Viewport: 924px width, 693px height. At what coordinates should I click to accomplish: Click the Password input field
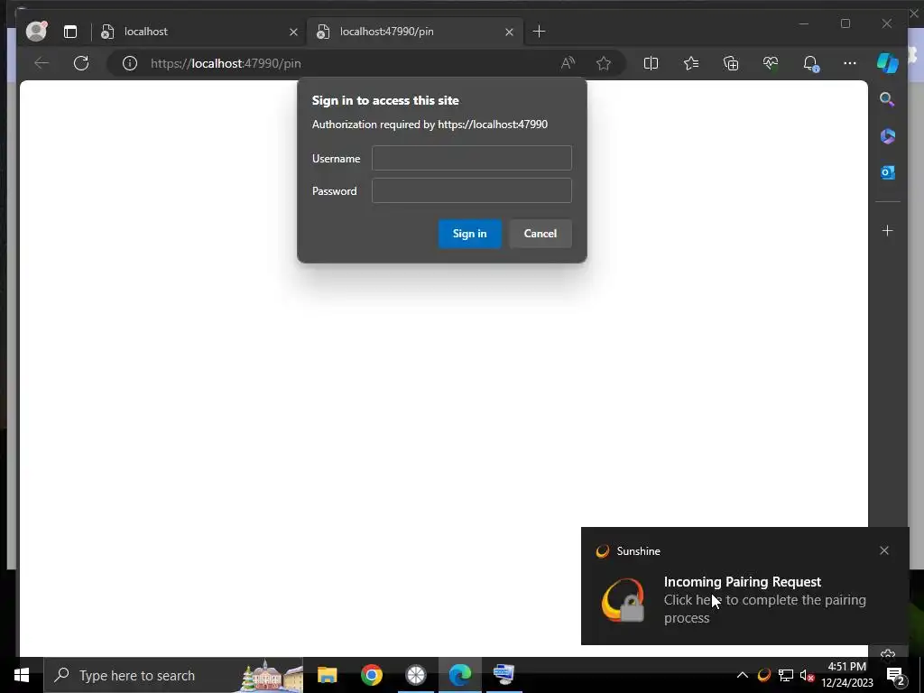471,190
